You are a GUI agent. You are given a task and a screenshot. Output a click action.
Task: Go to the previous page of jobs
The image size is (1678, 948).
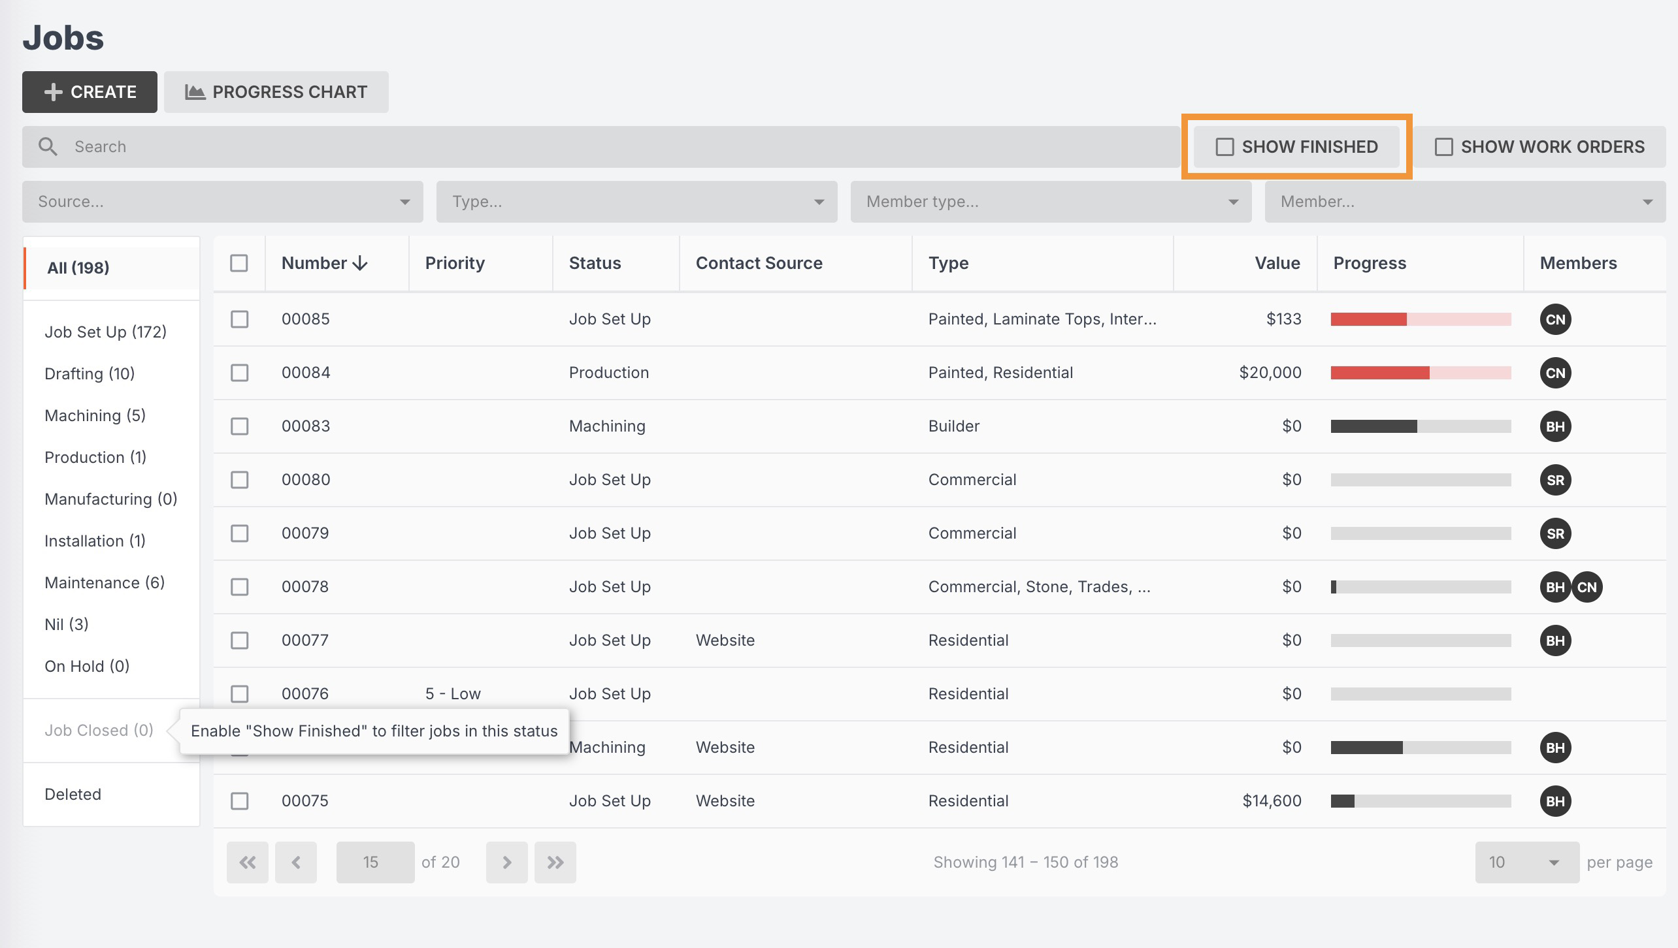tap(295, 862)
